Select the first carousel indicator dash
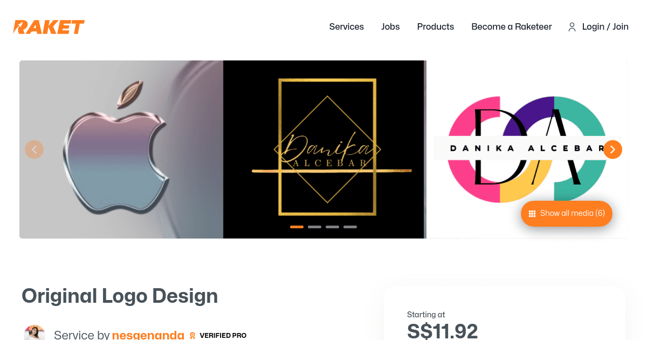647x340 pixels. [x=297, y=227]
